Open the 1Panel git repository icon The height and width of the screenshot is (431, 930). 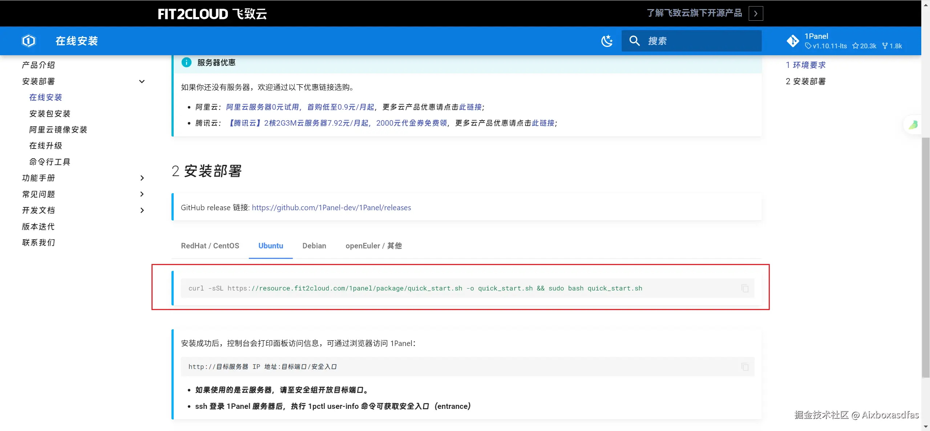tap(793, 41)
